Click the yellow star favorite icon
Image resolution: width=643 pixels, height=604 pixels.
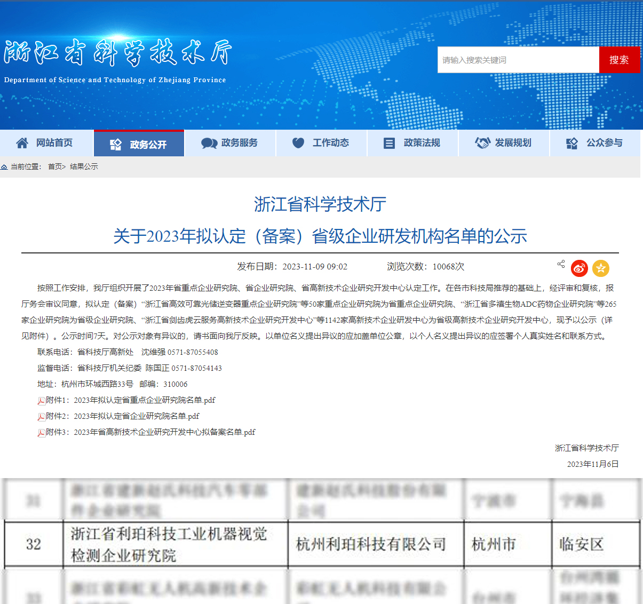tap(601, 268)
